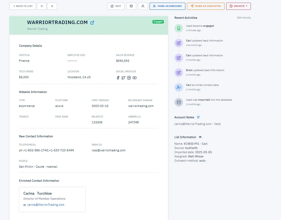The height and width of the screenshot is (220, 281).
Task: Click edit icon for Carl's one-month-ago update
Action: [x=179, y=43]
